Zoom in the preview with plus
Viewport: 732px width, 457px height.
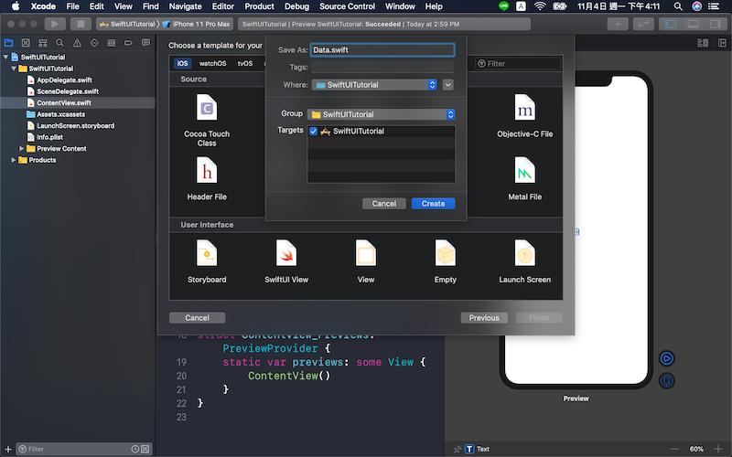(718, 449)
